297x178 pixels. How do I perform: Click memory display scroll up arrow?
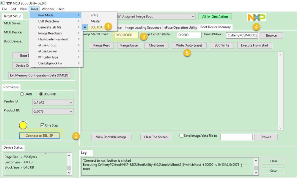pos(281,55)
